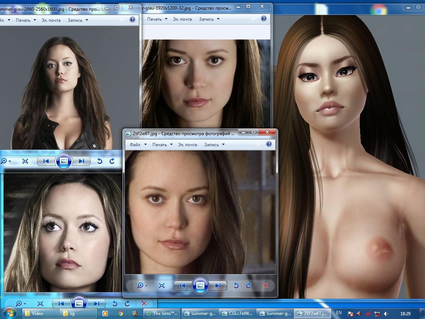Rotate clockwise in ZtP2w6T.jpg viewer
425x319 pixels.
click(249, 285)
